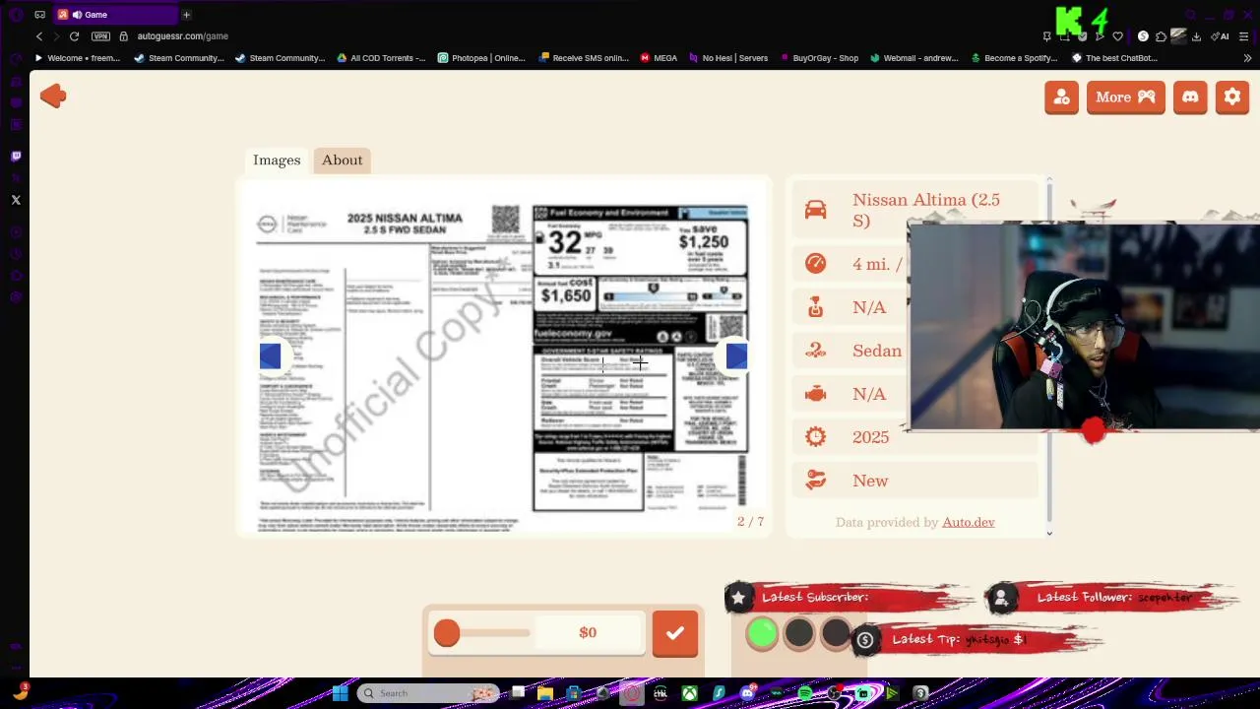Screen dimensions: 1260x709
Task: Open the BuyOrGay - Shop bookmark
Action: point(818,58)
